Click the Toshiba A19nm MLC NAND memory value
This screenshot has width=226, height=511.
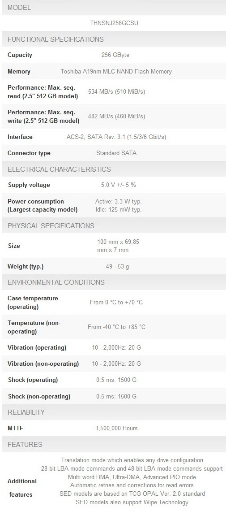[x=116, y=71]
